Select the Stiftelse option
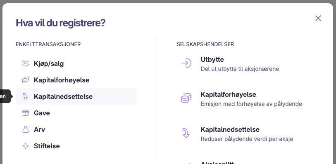Image resolution: width=336 pixels, height=164 pixels. pyautogui.click(x=76, y=146)
